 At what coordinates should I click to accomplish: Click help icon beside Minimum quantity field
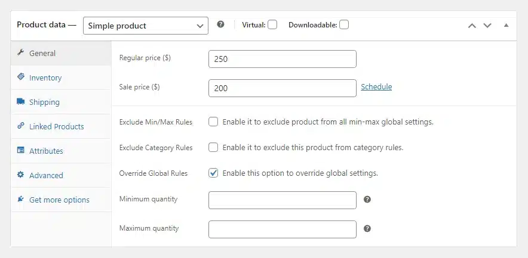coord(367,200)
